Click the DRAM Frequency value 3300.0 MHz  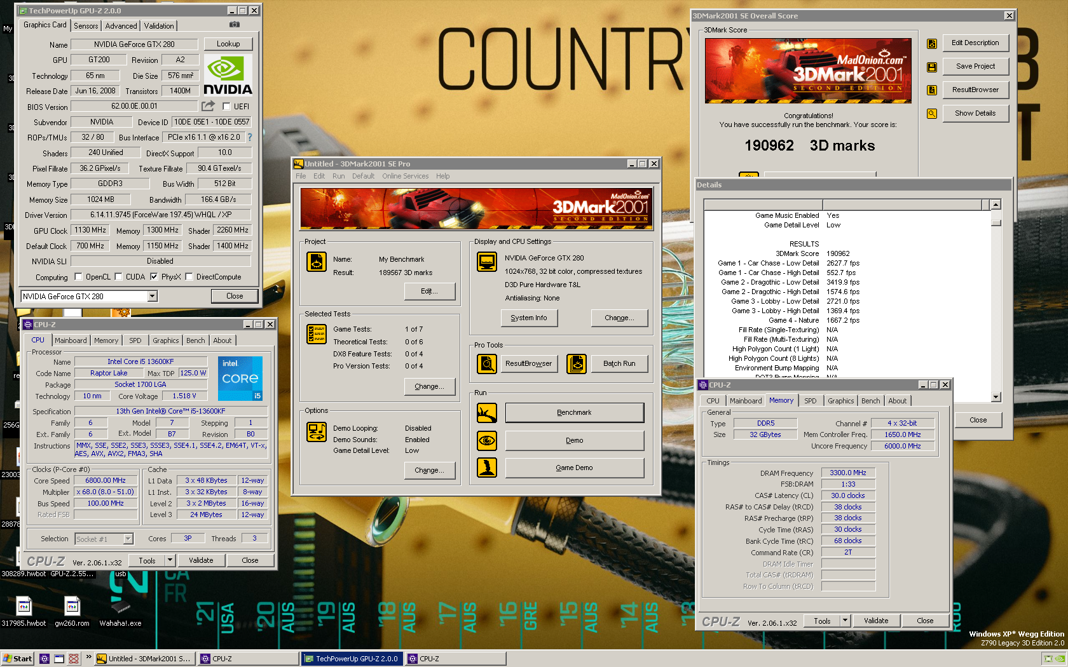[x=848, y=473]
